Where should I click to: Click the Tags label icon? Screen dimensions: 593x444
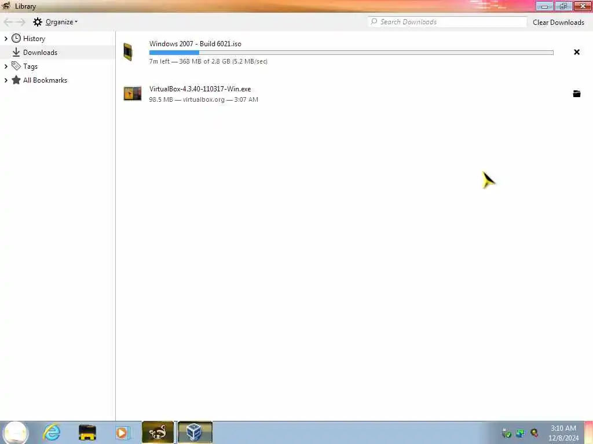point(16,66)
